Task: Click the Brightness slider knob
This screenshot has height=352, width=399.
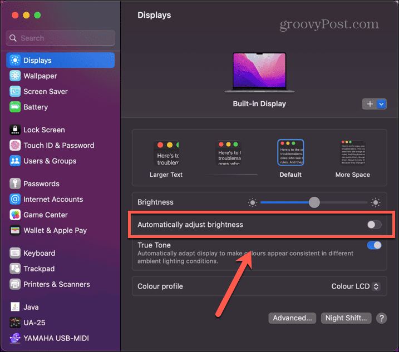Action: (x=314, y=202)
